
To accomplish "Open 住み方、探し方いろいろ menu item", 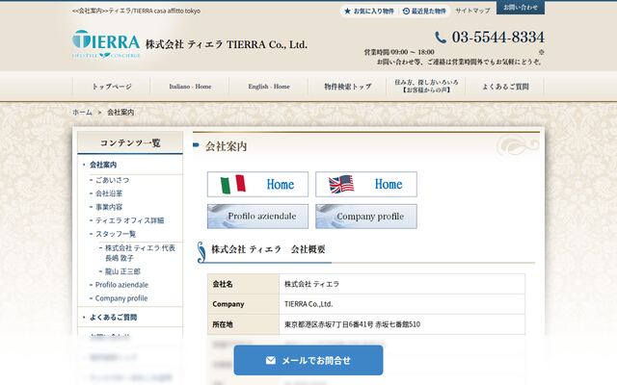I will point(426,86).
